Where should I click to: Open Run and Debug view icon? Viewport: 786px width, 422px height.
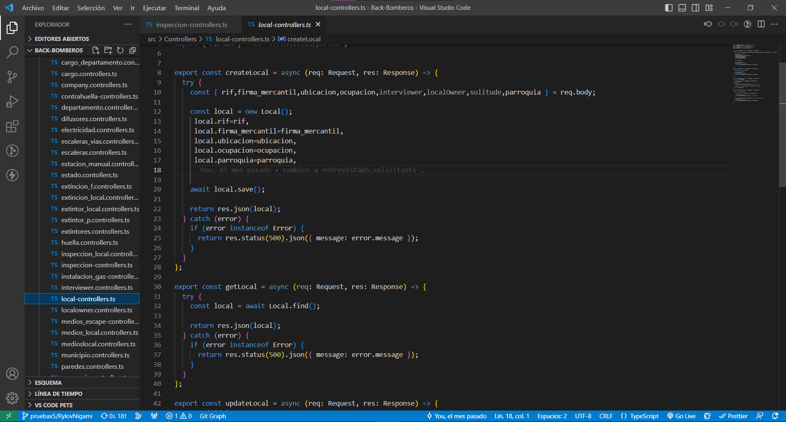12,102
